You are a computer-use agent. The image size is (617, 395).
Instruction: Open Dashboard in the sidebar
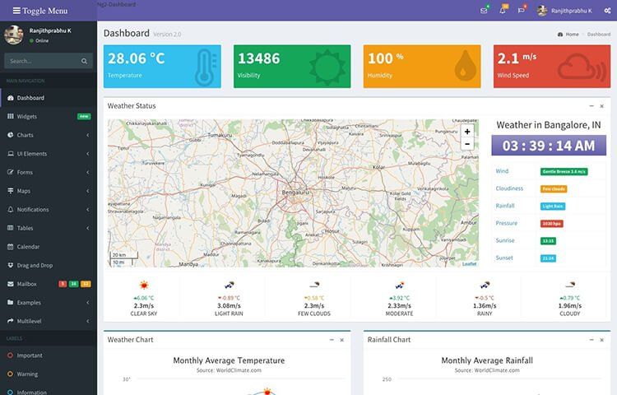point(49,98)
